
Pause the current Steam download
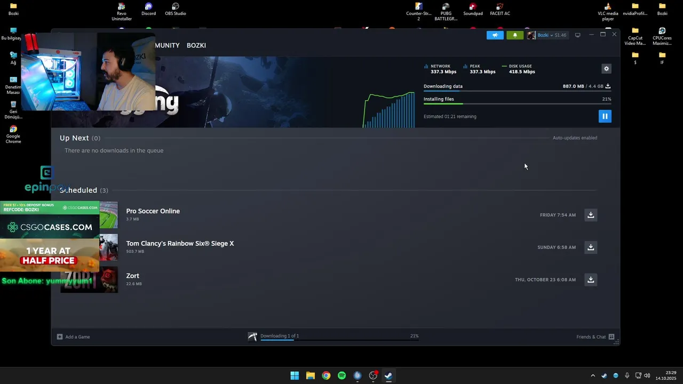tap(605, 116)
